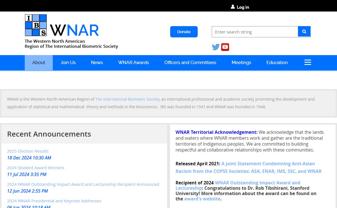Open 2024 Student Award Winners announcement
337x208 pixels.
(x=36, y=168)
